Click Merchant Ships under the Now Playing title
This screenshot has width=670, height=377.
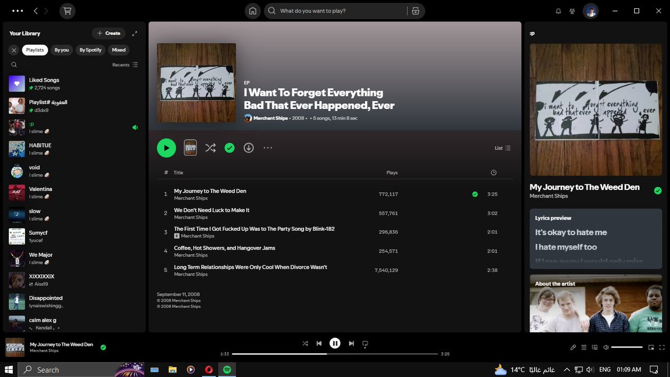(549, 196)
